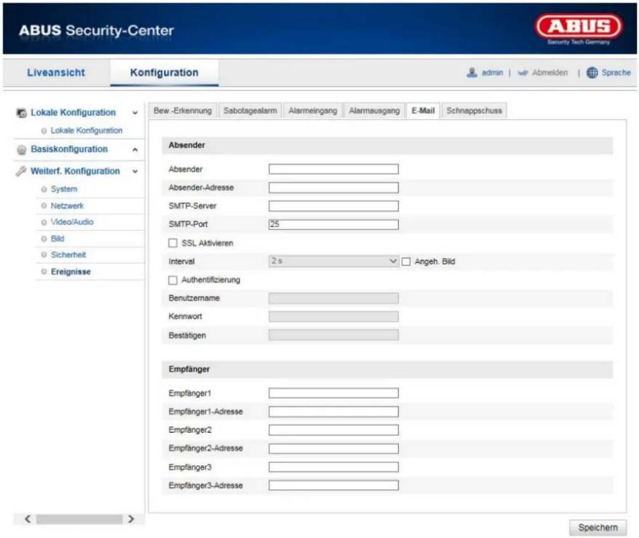
Task: Click the Empfänger2 input field
Action: click(333, 430)
